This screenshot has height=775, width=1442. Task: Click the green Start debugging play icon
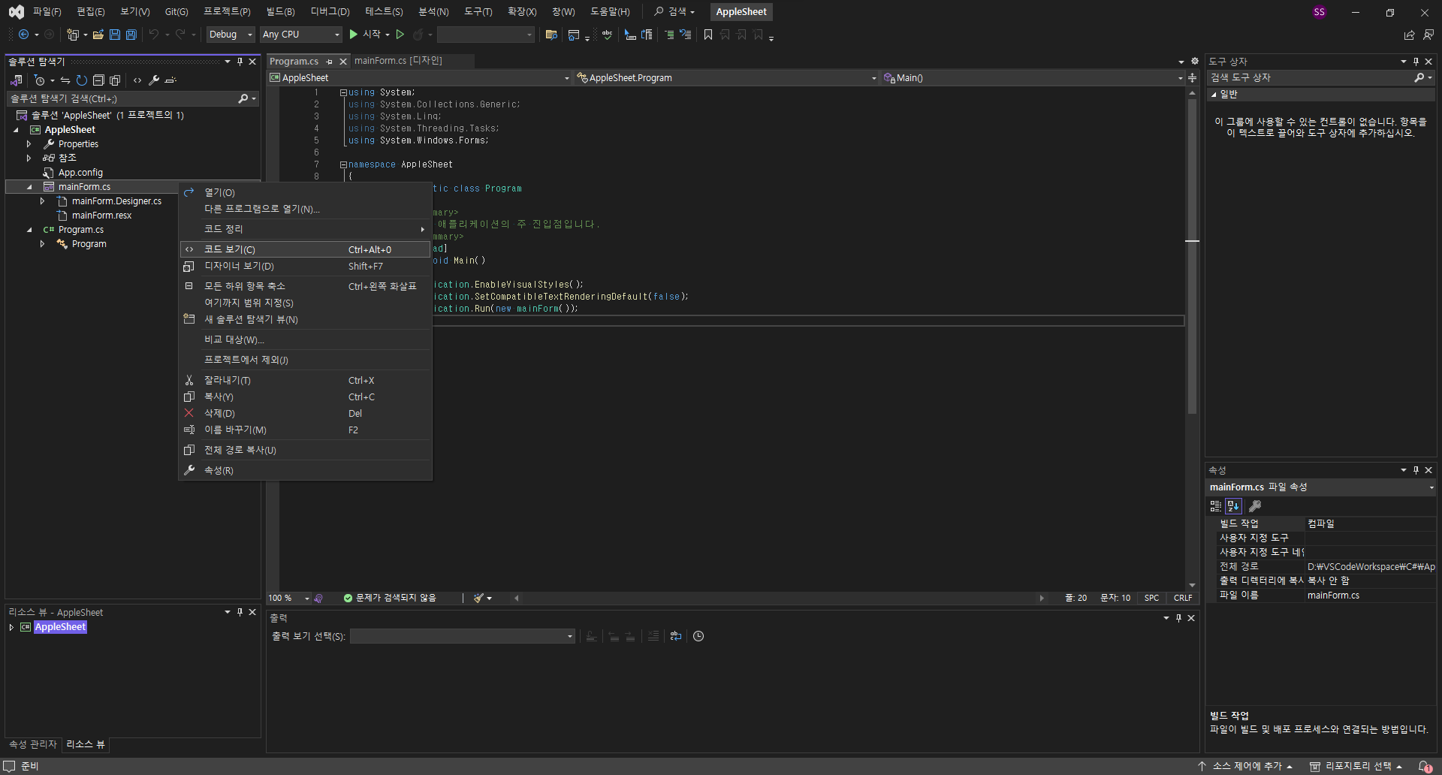point(353,35)
